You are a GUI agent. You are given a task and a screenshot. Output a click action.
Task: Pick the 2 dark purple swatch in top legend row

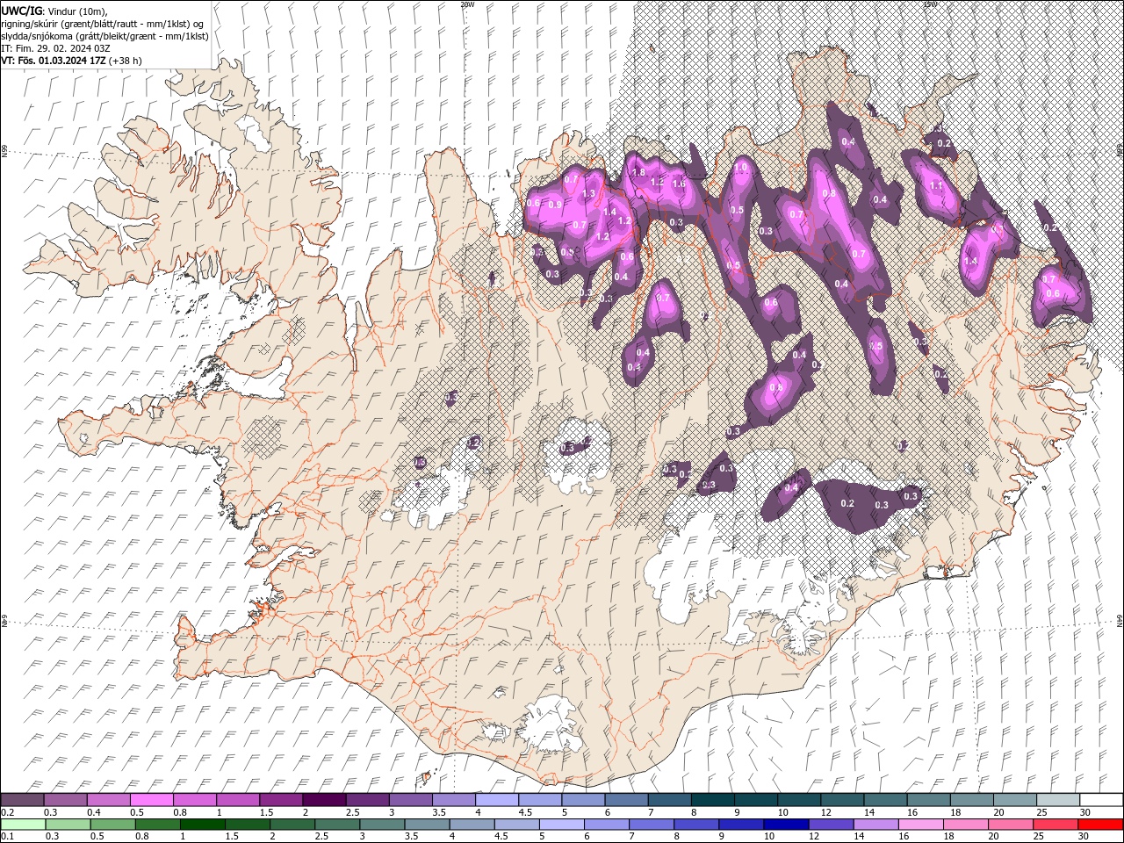click(x=324, y=800)
